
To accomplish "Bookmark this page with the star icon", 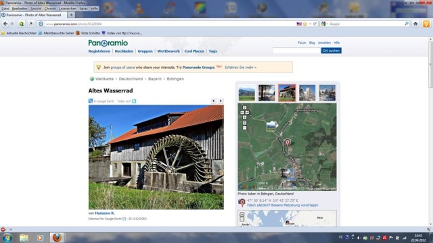I will [x=305, y=24].
